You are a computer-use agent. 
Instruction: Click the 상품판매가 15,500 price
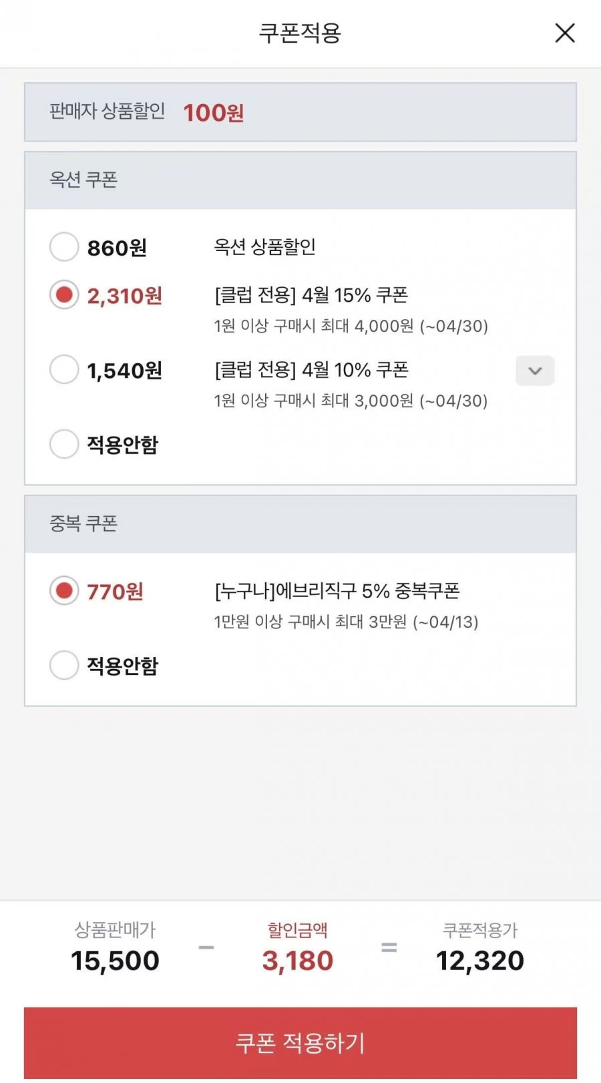click(x=115, y=960)
